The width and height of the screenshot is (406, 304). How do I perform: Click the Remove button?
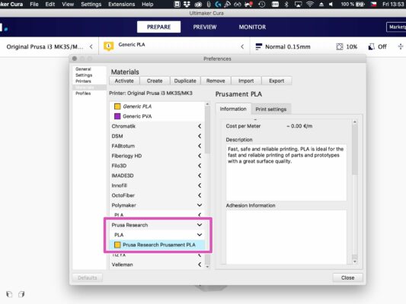(x=216, y=81)
